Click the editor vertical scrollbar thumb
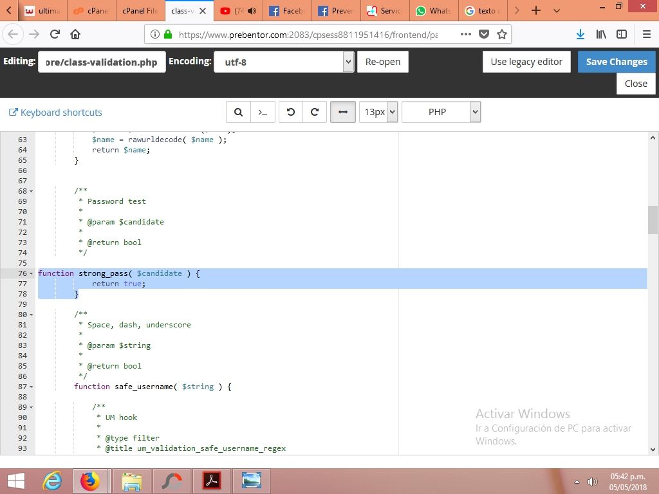Viewport: 659px width, 494px height. point(653,220)
